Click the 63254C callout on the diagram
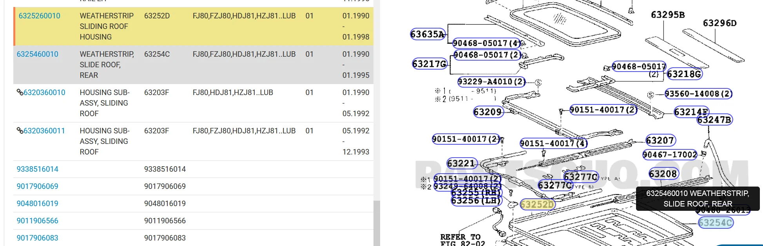 pyautogui.click(x=716, y=223)
